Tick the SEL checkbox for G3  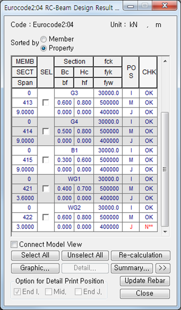pos(46,103)
